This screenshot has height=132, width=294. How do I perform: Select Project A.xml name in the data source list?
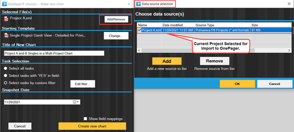click(x=151, y=30)
